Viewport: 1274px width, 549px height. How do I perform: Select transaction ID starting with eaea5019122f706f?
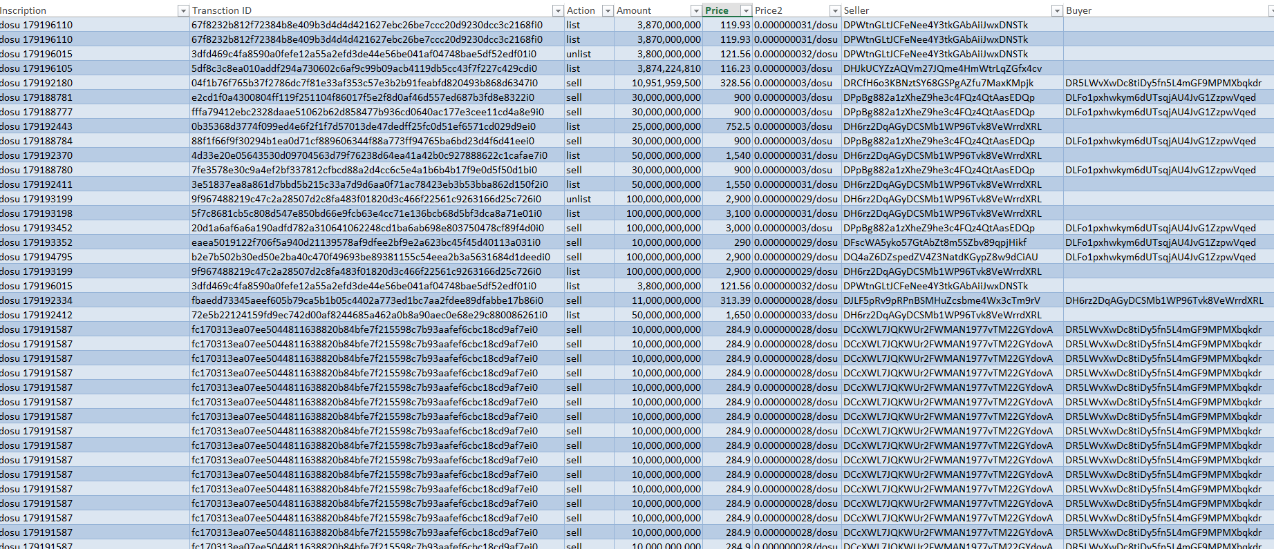coord(377,242)
